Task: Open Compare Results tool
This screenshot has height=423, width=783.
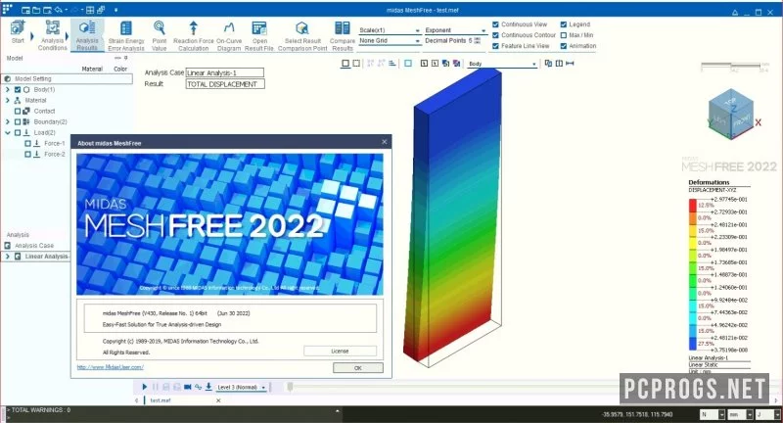Action: 342,35
